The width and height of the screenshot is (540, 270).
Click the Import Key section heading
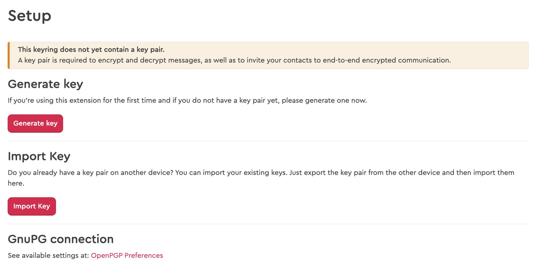tap(39, 156)
